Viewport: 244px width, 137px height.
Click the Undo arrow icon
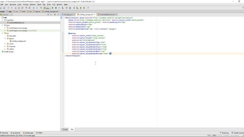point(8,8)
